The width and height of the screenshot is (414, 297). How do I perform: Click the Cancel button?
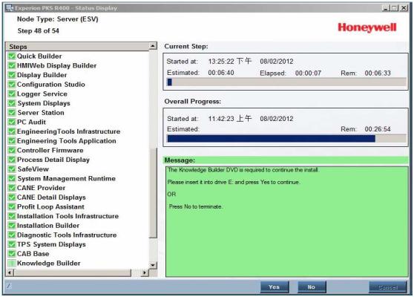click(387, 287)
